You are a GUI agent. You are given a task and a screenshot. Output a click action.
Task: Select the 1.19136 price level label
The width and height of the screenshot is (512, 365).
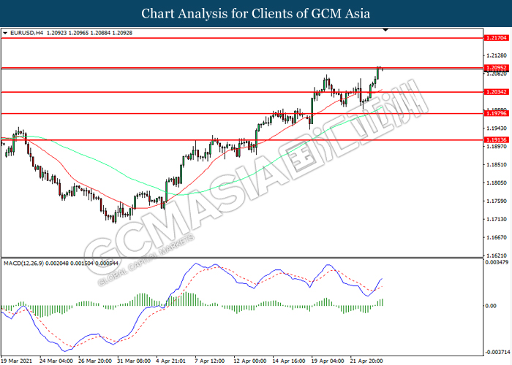coord(497,140)
